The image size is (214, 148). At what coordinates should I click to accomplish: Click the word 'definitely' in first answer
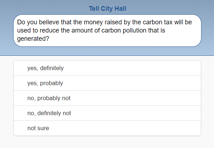tap(52, 68)
